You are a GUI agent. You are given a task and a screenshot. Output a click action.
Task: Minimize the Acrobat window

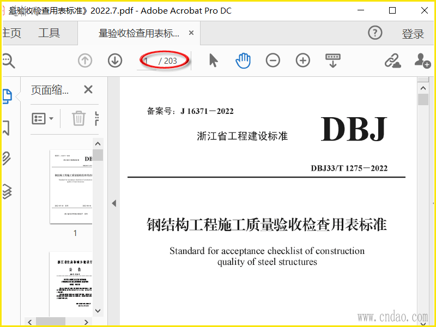pyautogui.click(x=361, y=10)
